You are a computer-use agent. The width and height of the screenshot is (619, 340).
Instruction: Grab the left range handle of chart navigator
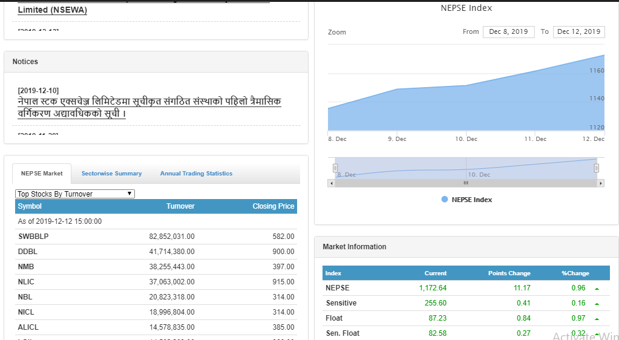[335, 168]
